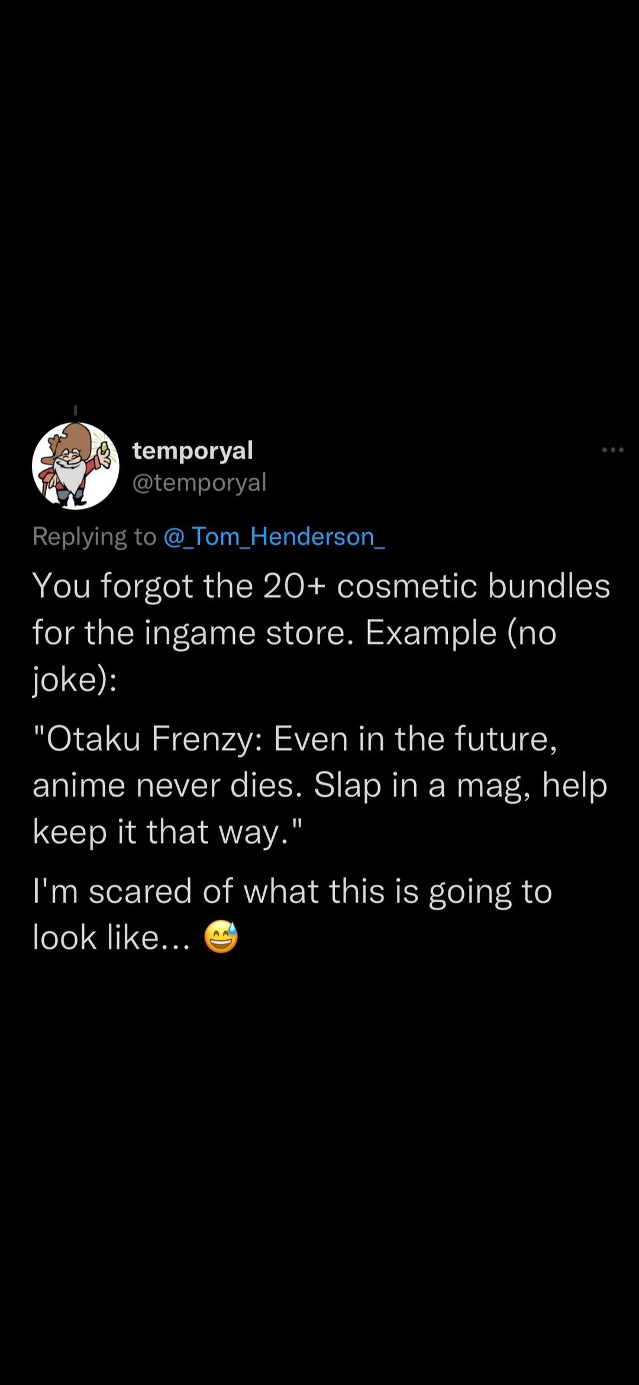Click the bold display name temporyal
This screenshot has height=1385, width=639.
point(193,450)
